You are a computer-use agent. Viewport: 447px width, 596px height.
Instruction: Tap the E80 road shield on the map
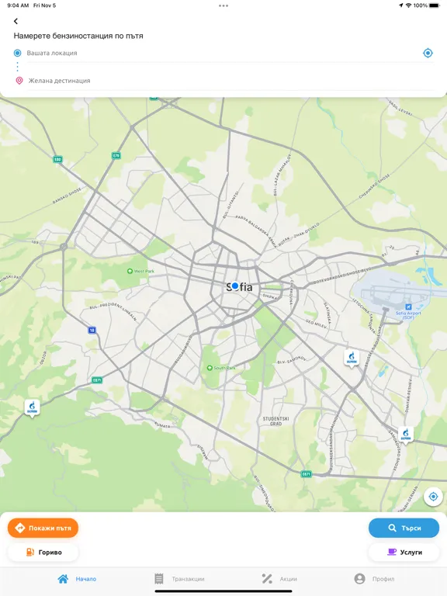57,159
